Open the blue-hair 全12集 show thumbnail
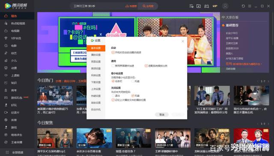The height and width of the screenshot is (156, 274). tap(94, 138)
